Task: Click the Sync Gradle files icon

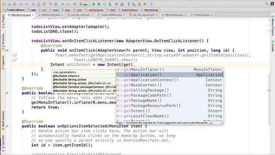Action: click(x=129, y=4)
